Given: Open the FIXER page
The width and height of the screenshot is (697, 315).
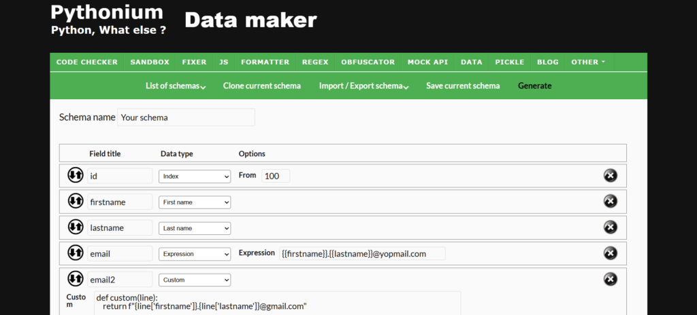Looking at the screenshot, I should click(x=194, y=62).
